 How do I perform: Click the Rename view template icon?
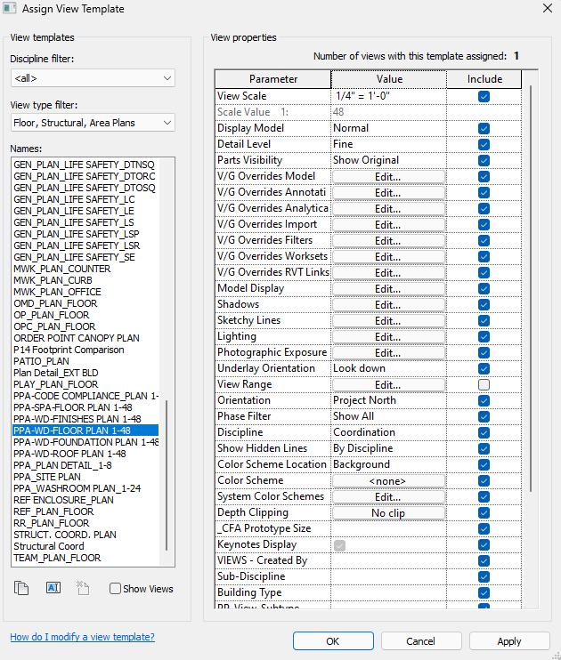coord(53,588)
